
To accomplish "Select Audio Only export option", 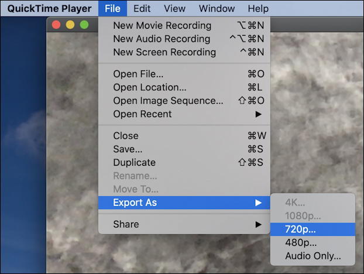I will pos(313,256).
